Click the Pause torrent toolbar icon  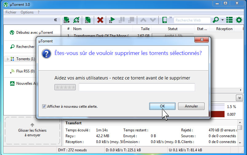click(122, 20)
